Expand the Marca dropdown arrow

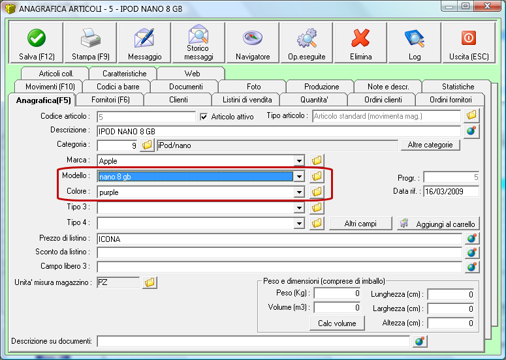(x=299, y=160)
